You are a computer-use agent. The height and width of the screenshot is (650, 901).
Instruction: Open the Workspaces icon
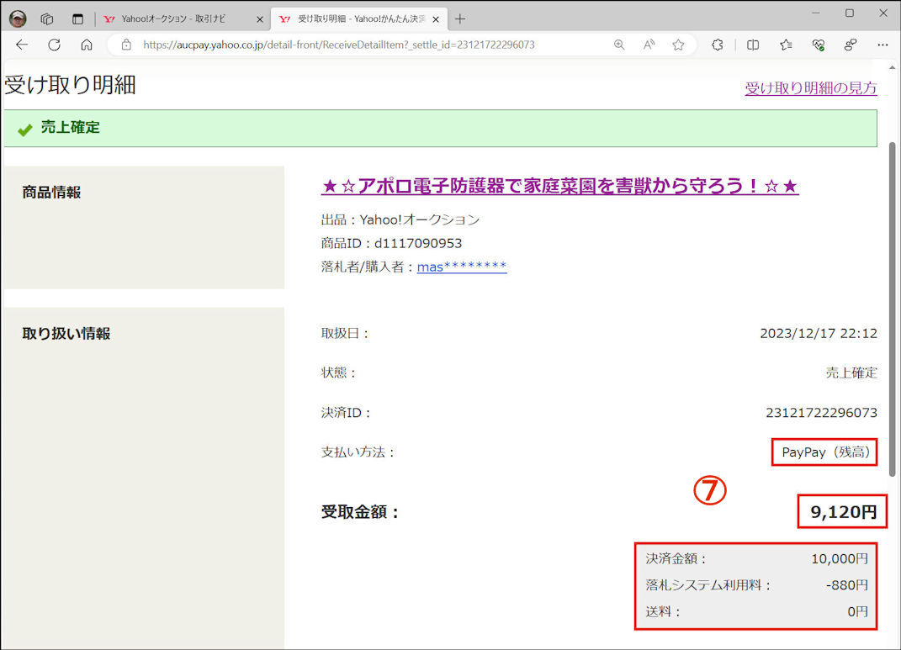tap(47, 18)
